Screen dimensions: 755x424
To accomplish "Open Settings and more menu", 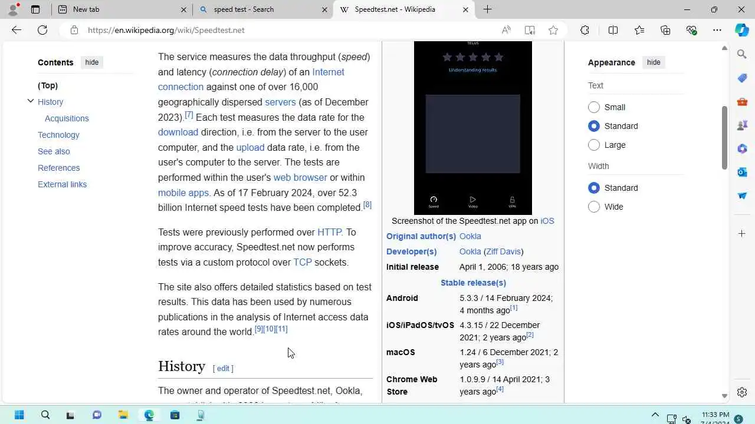I will pos(717,30).
